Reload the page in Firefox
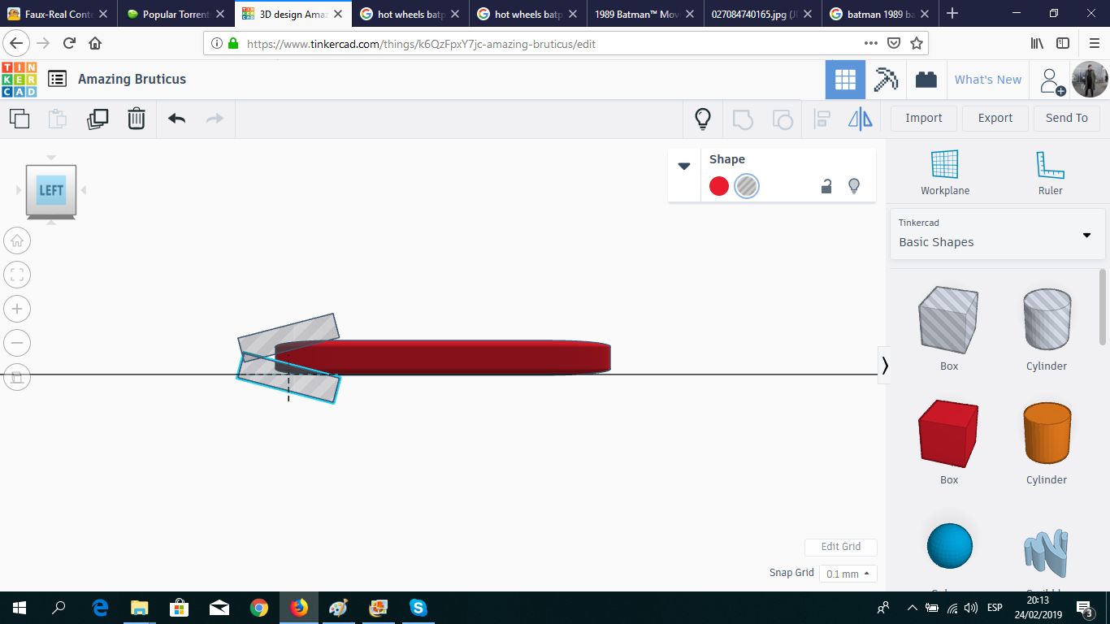This screenshot has width=1110, height=624. [69, 43]
